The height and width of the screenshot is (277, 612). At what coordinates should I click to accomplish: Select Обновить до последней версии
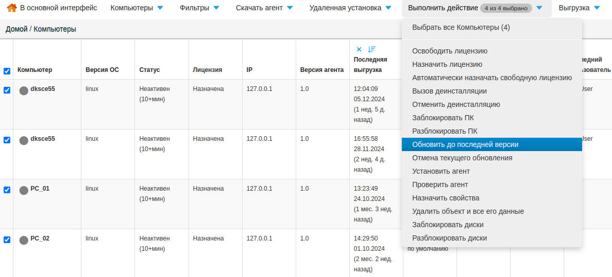click(x=465, y=144)
